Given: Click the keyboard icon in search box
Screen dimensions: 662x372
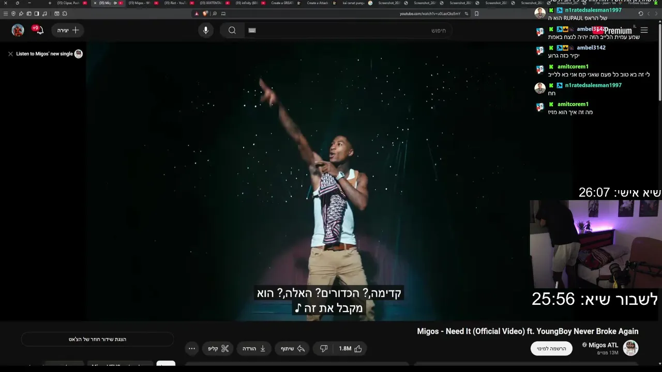Looking at the screenshot, I should (x=252, y=30).
